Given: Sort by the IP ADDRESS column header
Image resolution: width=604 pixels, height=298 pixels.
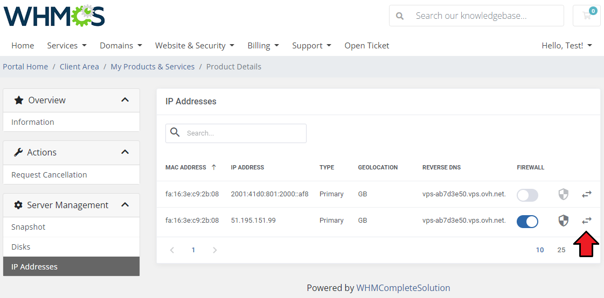Looking at the screenshot, I should coord(247,167).
